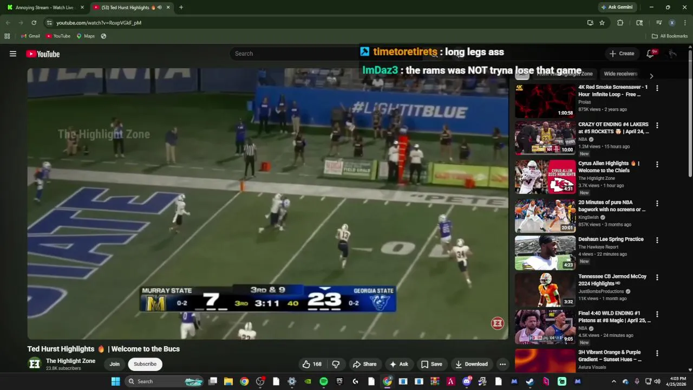Like the Ted Hurst Highlights video
The height and width of the screenshot is (390, 693).
point(312,364)
